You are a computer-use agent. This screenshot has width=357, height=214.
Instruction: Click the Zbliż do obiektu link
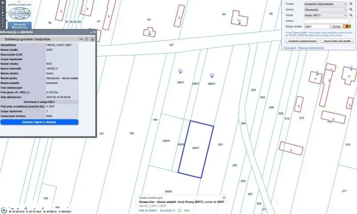click(x=148, y=210)
